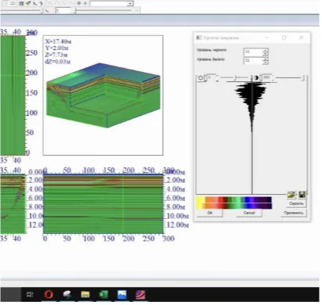Click the purple wave app taskbar icon
Viewport: 322px width, 305px height.
[x=140, y=295]
